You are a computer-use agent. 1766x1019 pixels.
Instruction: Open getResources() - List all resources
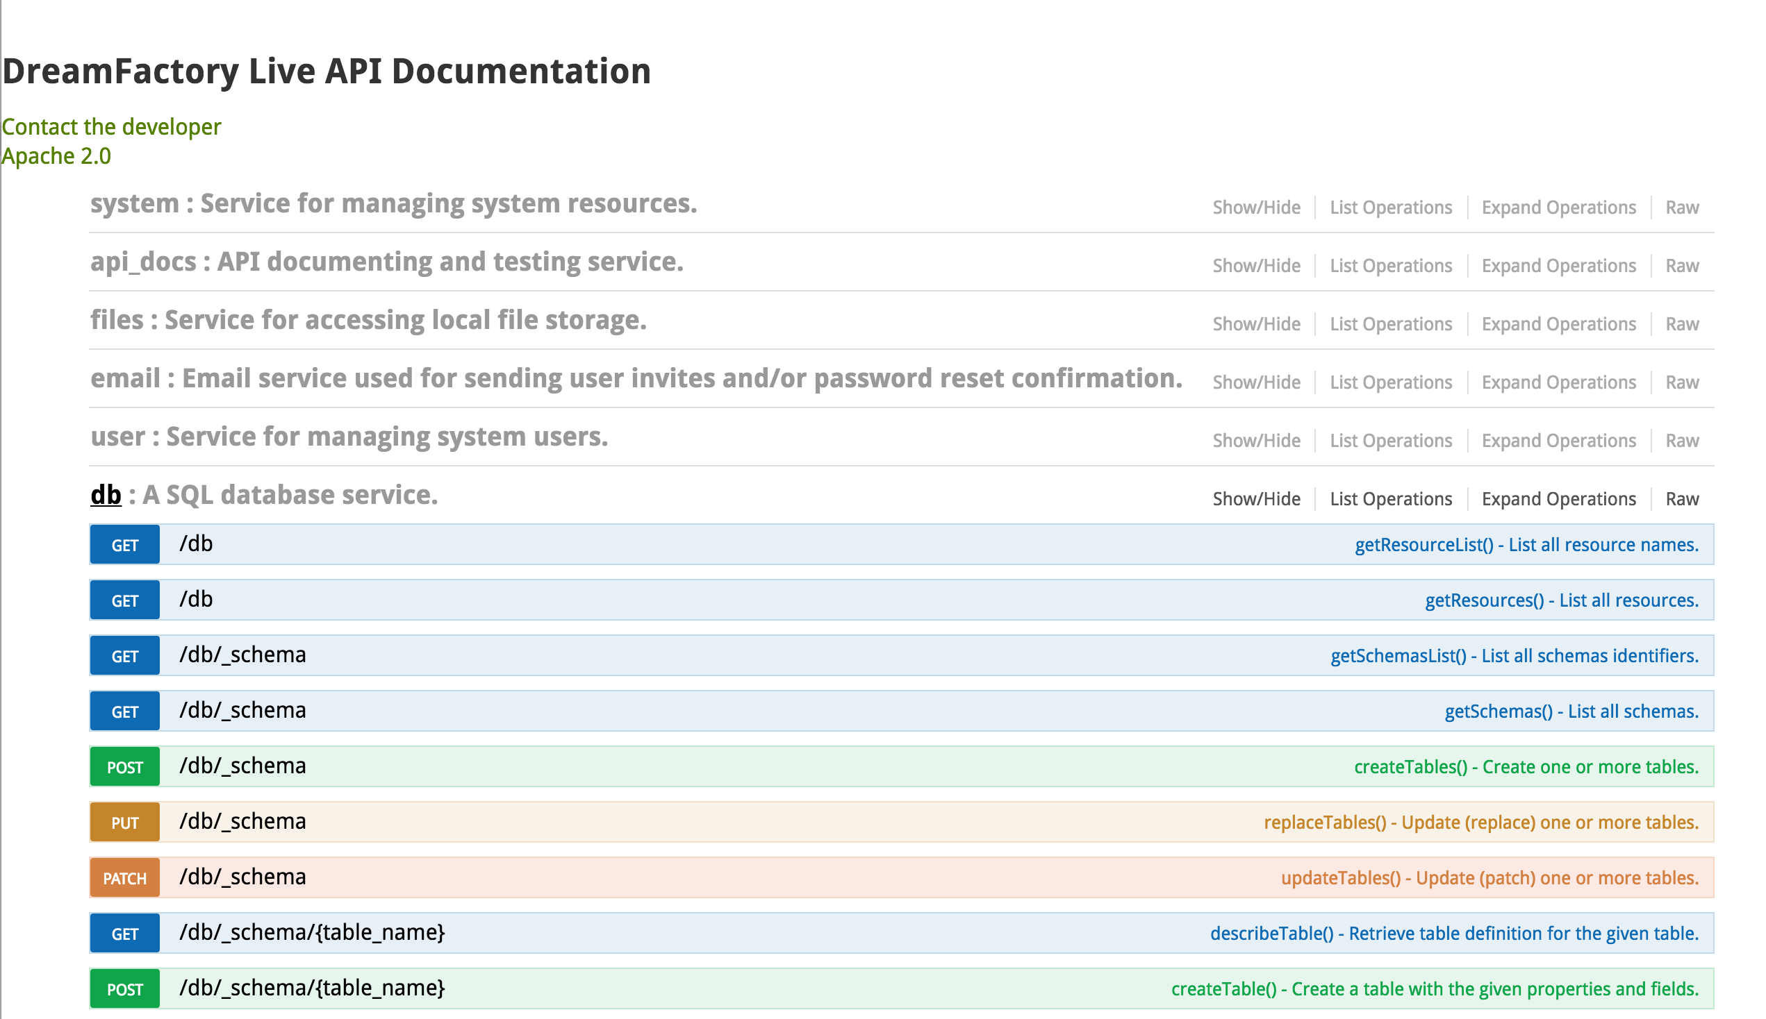click(1562, 600)
